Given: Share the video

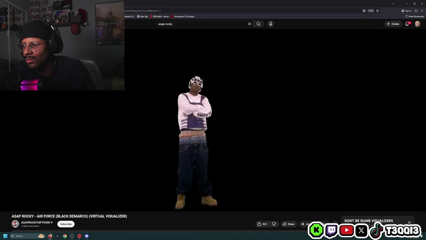Looking at the screenshot, I should 289,224.
